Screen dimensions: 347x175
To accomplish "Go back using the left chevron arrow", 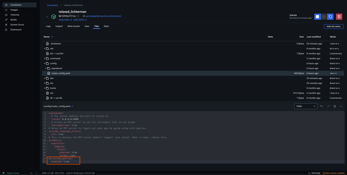I will click(x=47, y=17).
